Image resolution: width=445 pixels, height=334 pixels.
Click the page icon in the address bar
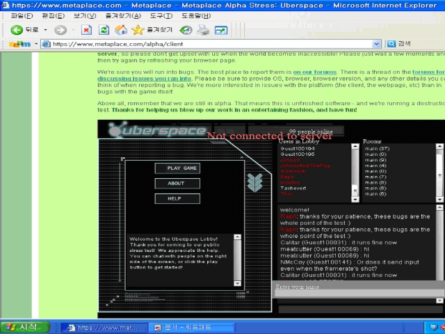click(x=47, y=44)
